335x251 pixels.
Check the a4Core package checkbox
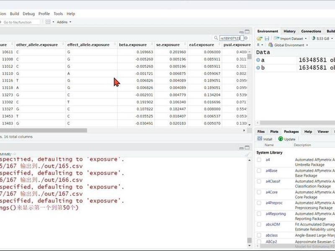coord(259,192)
